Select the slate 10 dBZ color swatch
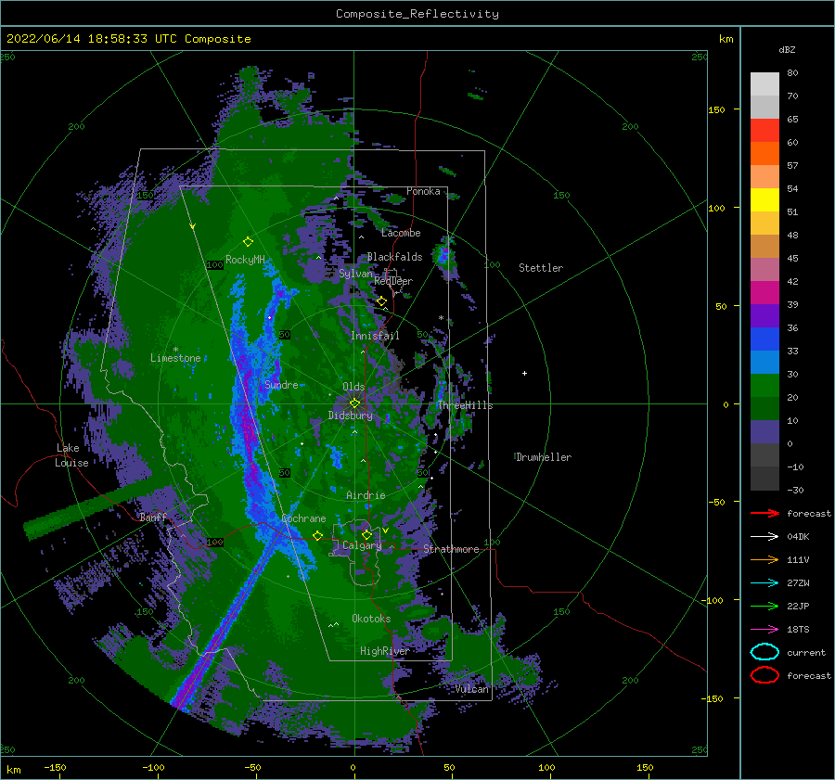The width and height of the screenshot is (835, 780). point(764,432)
